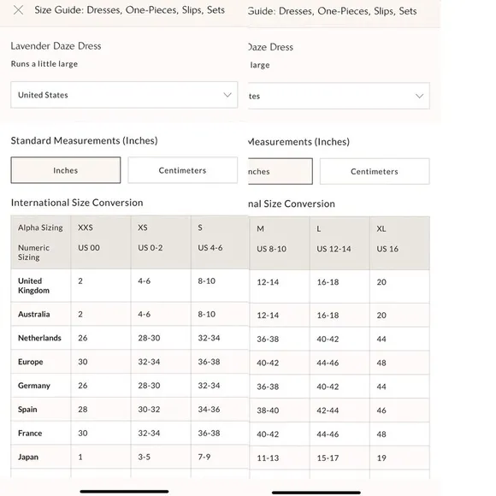Viewport: 496px width, 496px height.
Task: Click the Standard Measurements (Inches) heading on left
Action: [x=84, y=140]
